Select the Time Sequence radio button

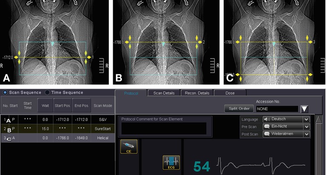tap(47, 92)
